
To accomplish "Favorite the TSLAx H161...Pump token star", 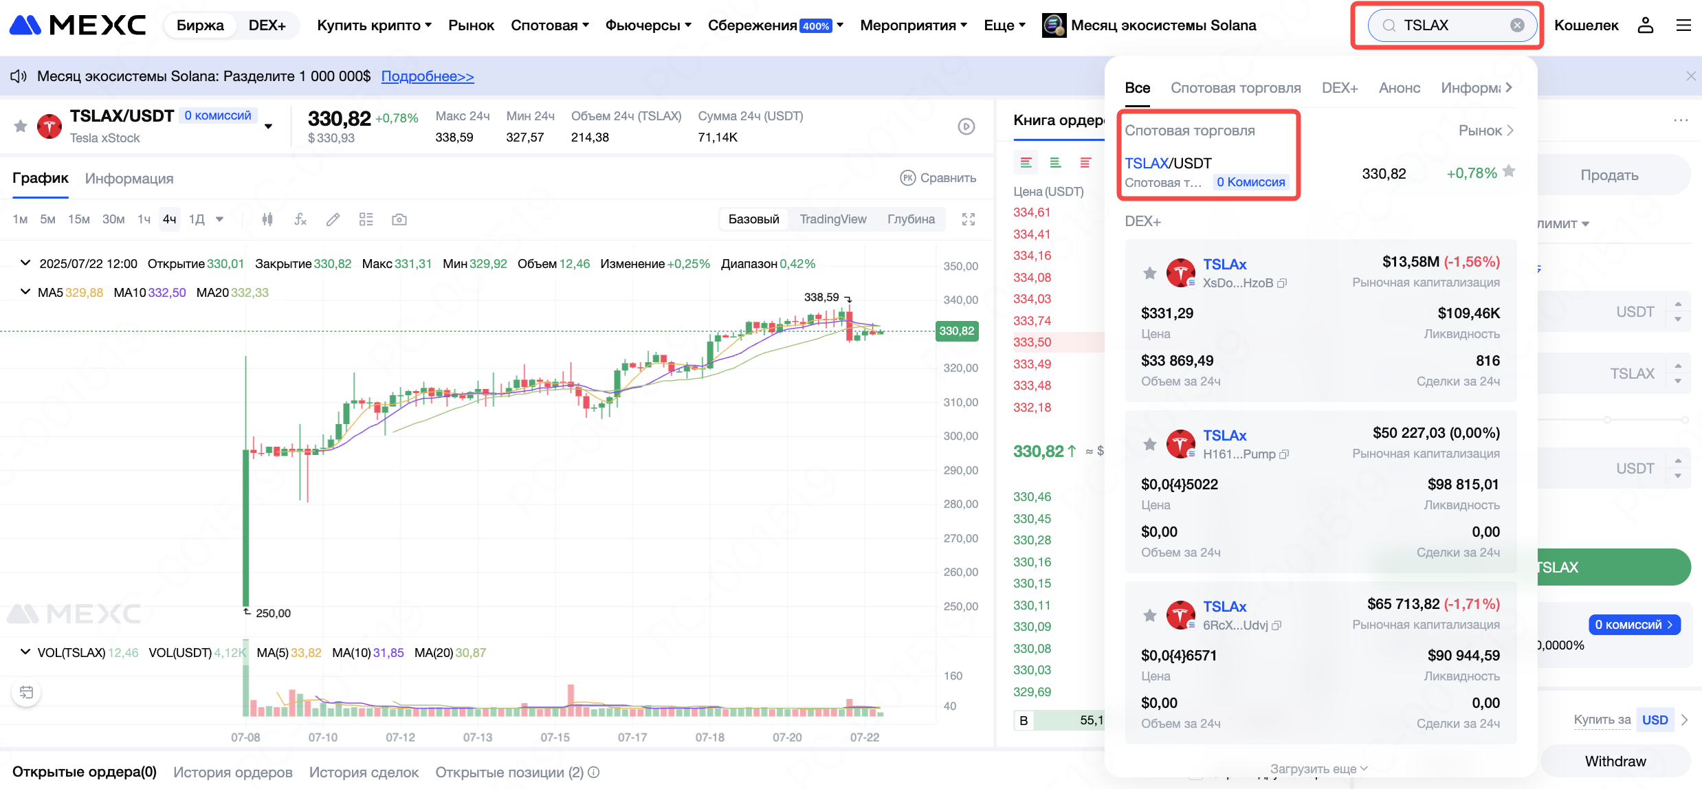I will tap(1149, 444).
